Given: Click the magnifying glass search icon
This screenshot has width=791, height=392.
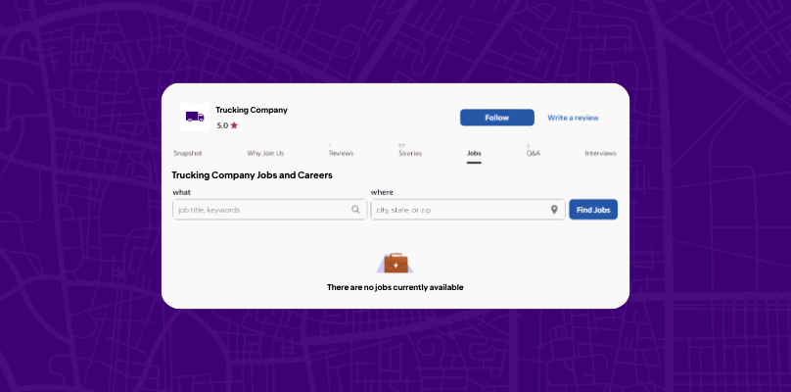Looking at the screenshot, I should tap(356, 210).
